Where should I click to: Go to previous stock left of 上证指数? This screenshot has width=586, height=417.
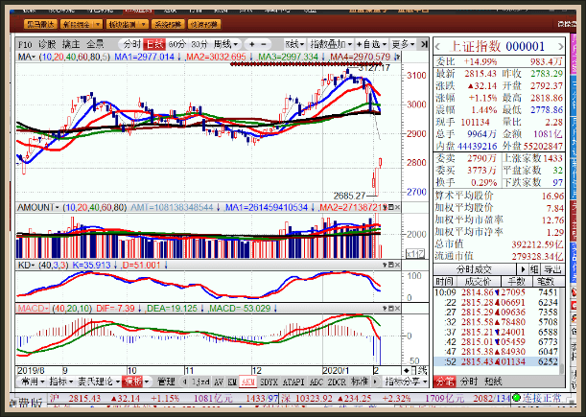coord(438,47)
